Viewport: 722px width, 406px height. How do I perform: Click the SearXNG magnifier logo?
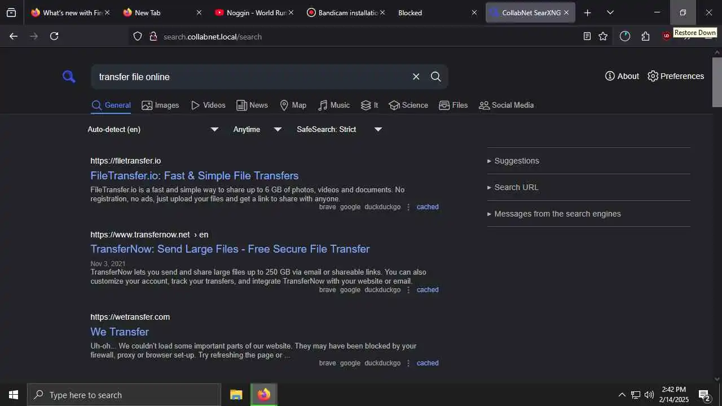tap(69, 77)
